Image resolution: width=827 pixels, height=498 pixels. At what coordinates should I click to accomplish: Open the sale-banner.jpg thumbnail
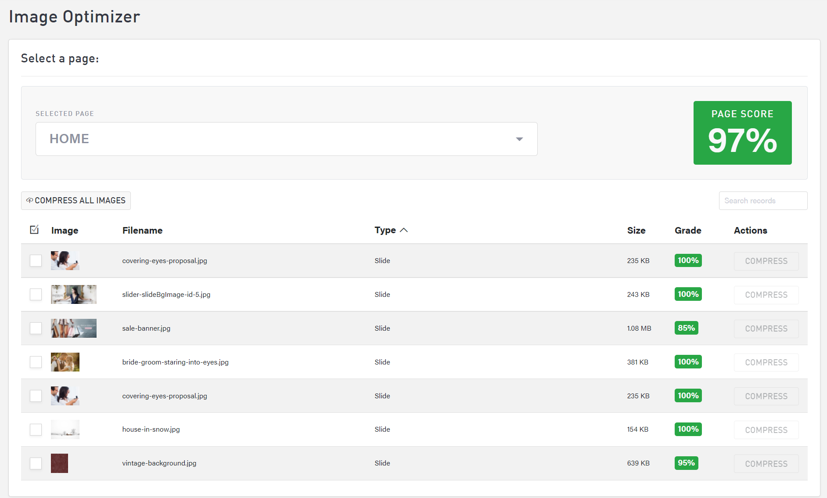pos(74,328)
